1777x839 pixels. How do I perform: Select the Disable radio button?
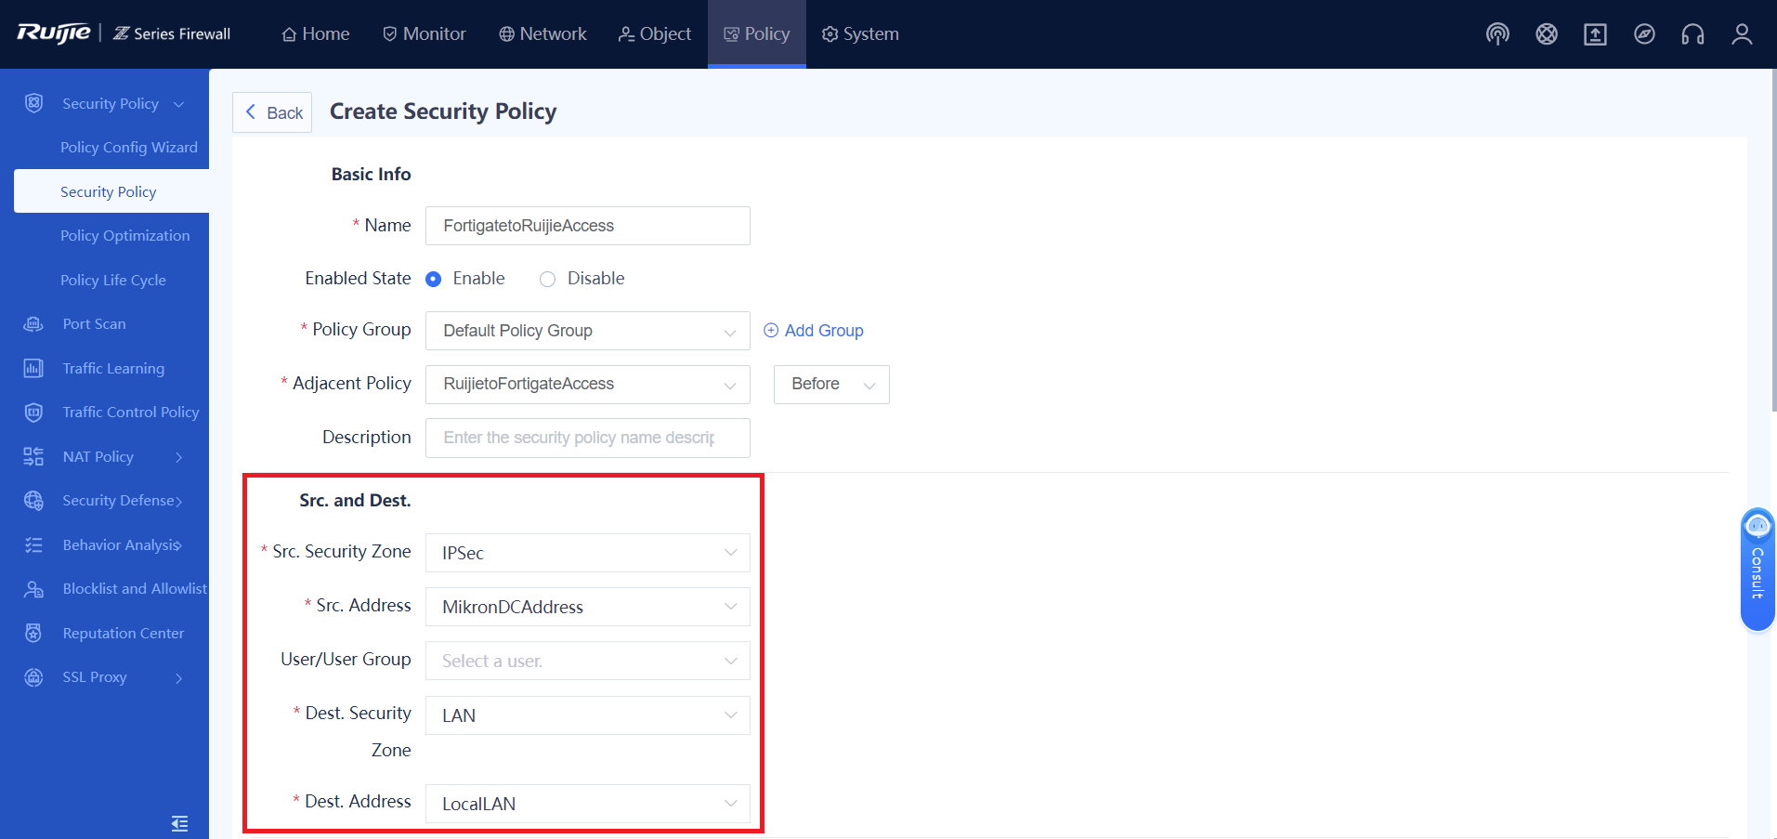pyautogui.click(x=548, y=279)
